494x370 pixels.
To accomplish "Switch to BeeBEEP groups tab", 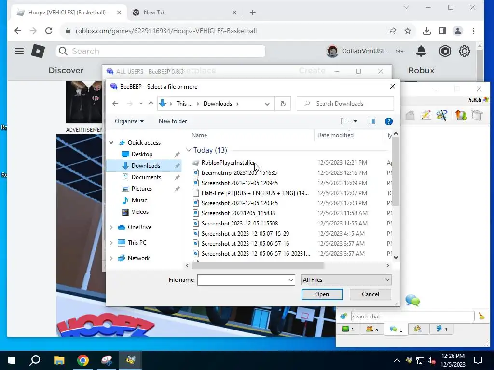I will pos(418,329).
